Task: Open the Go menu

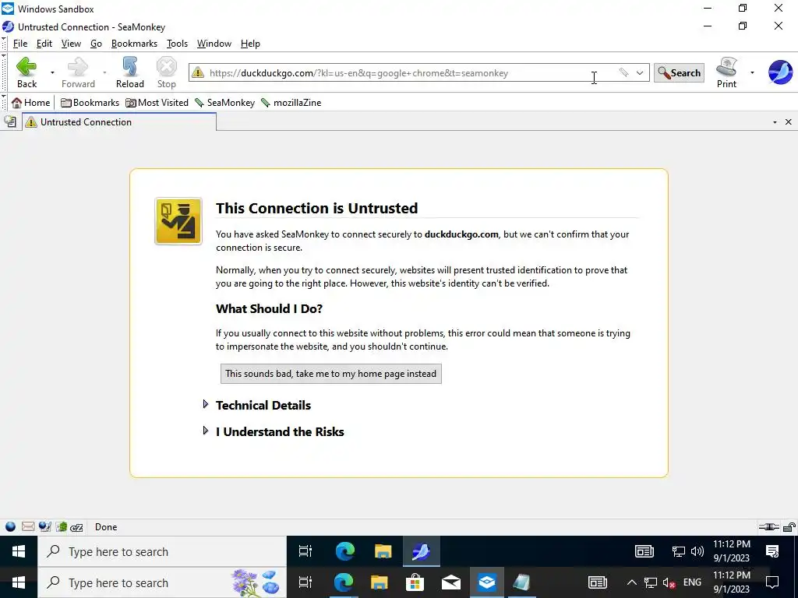Action: tap(96, 44)
